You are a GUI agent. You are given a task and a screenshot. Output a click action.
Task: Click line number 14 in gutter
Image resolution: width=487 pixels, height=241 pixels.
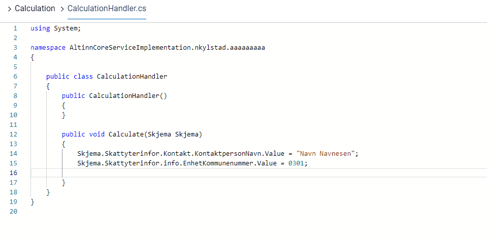[14, 153]
